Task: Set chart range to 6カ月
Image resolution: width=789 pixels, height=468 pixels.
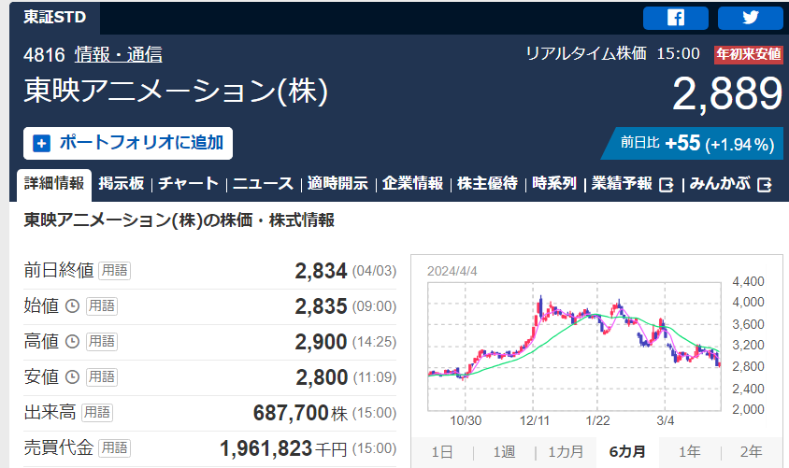Action: click(627, 452)
